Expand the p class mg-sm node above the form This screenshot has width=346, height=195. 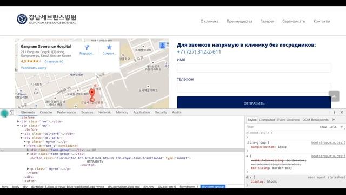tap(25, 142)
